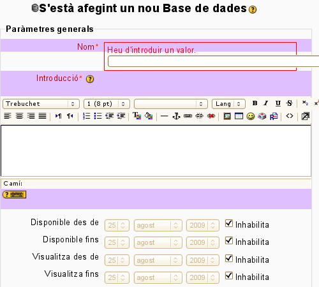The height and width of the screenshot is (287, 319).
Task: Insert a numbered list
Action: 86,116
